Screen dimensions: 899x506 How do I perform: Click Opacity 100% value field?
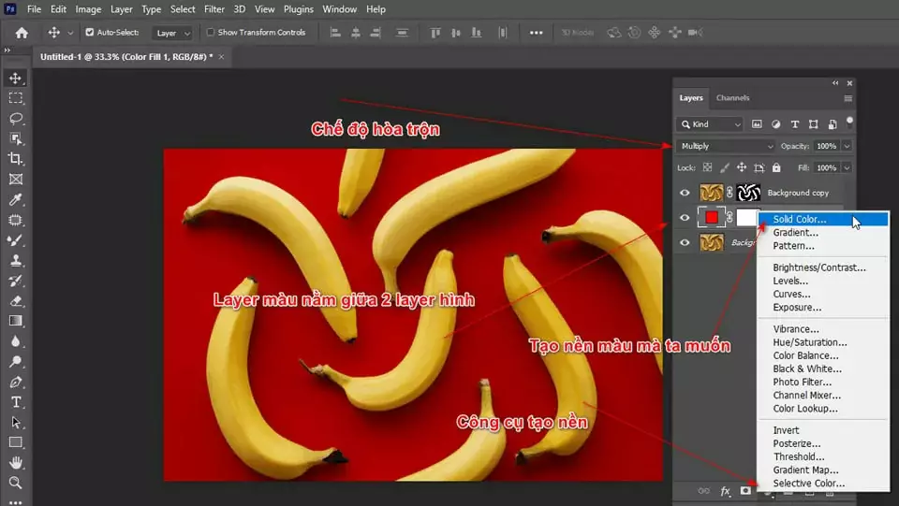tap(826, 146)
